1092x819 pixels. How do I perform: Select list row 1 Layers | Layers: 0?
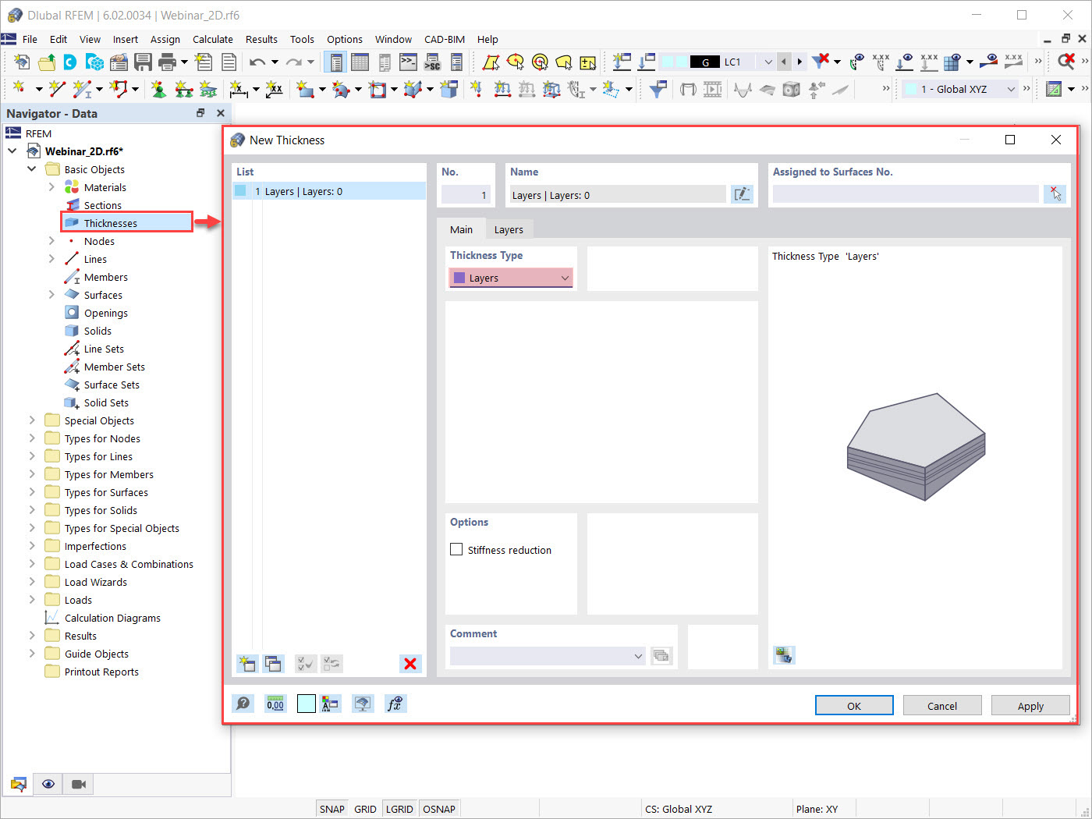tap(329, 191)
